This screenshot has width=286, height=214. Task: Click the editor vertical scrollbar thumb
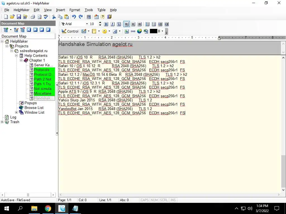283,171
